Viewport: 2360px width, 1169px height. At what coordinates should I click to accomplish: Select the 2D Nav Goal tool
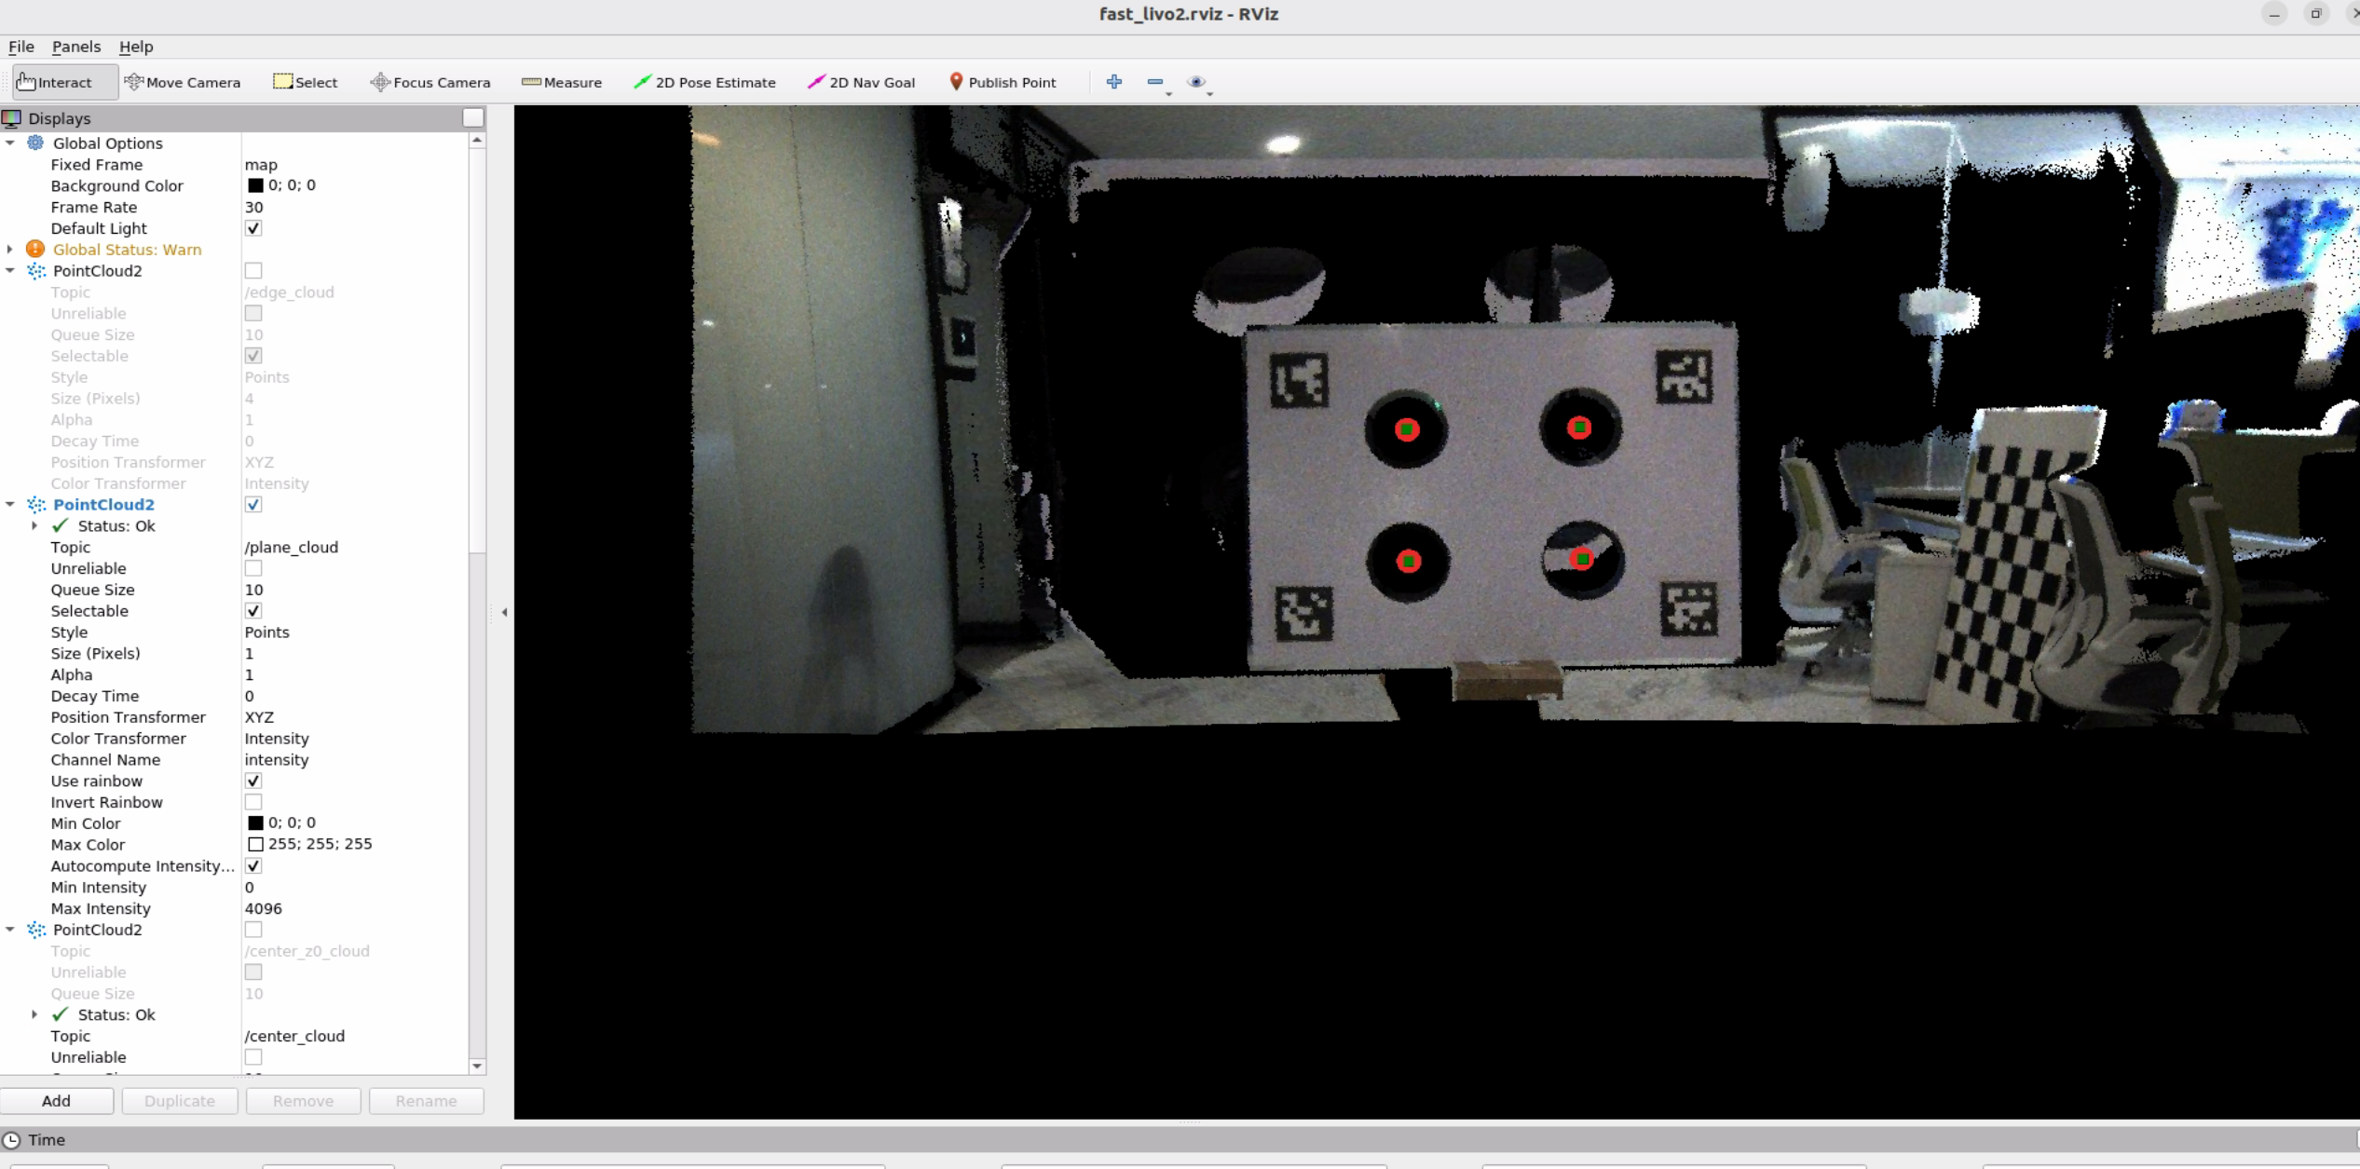click(x=861, y=82)
